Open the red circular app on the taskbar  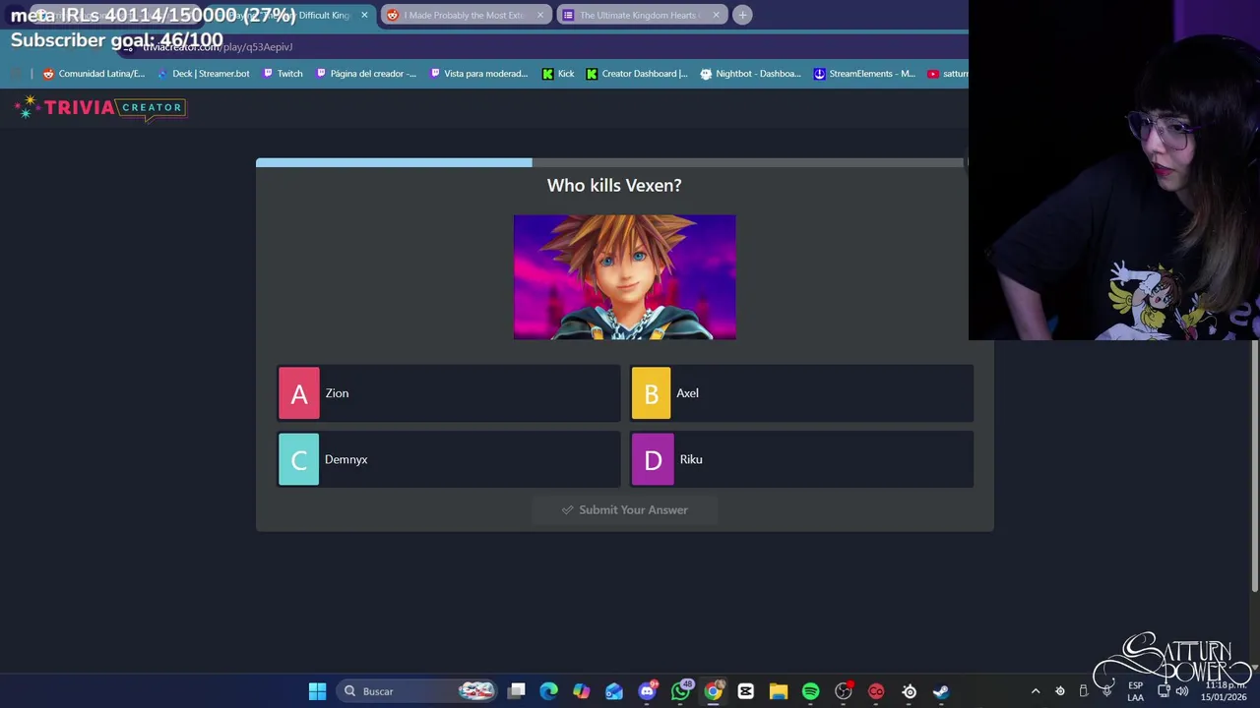click(876, 691)
